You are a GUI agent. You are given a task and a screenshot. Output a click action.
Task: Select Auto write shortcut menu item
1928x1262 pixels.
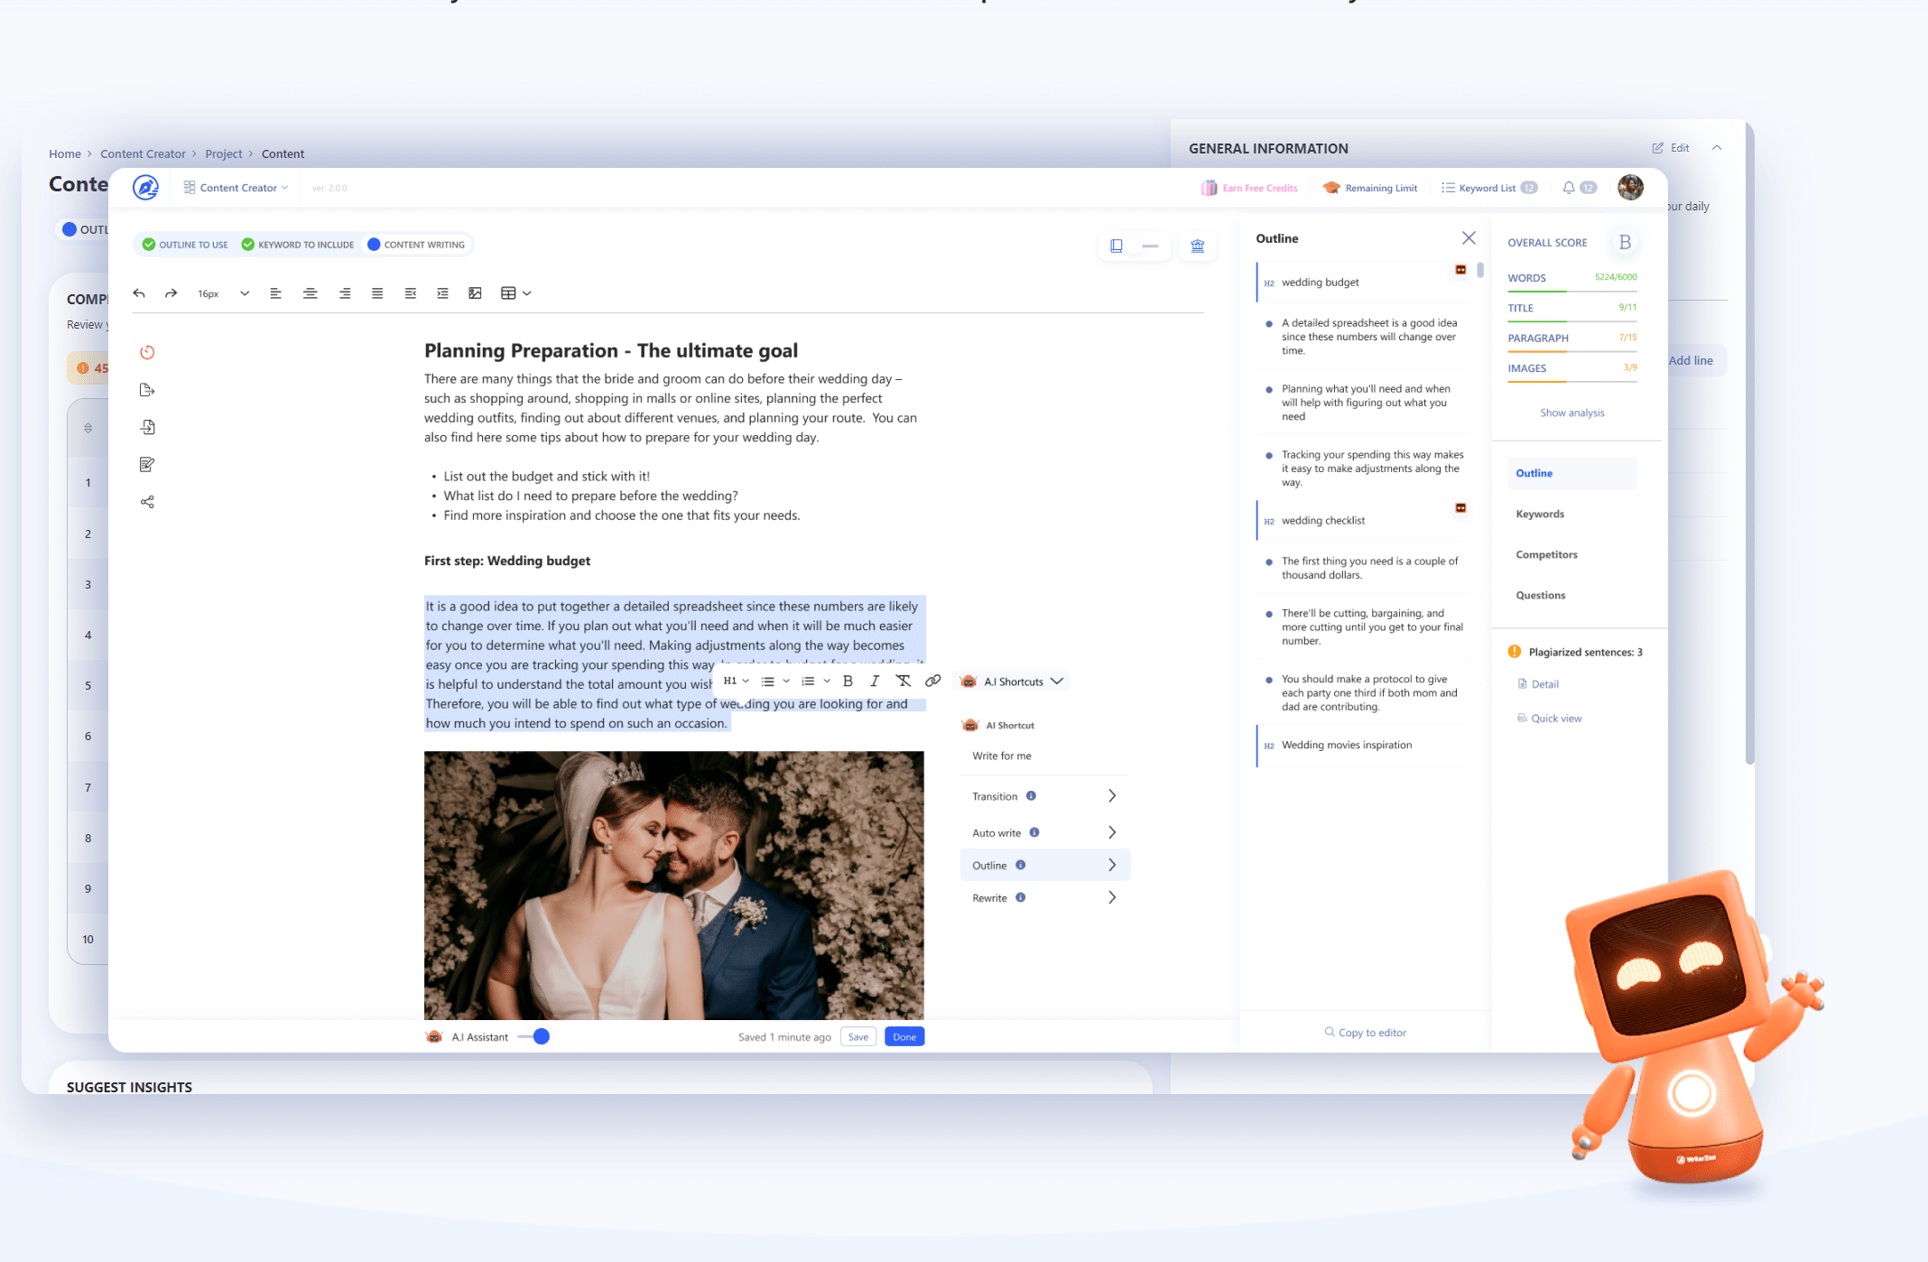(x=996, y=833)
